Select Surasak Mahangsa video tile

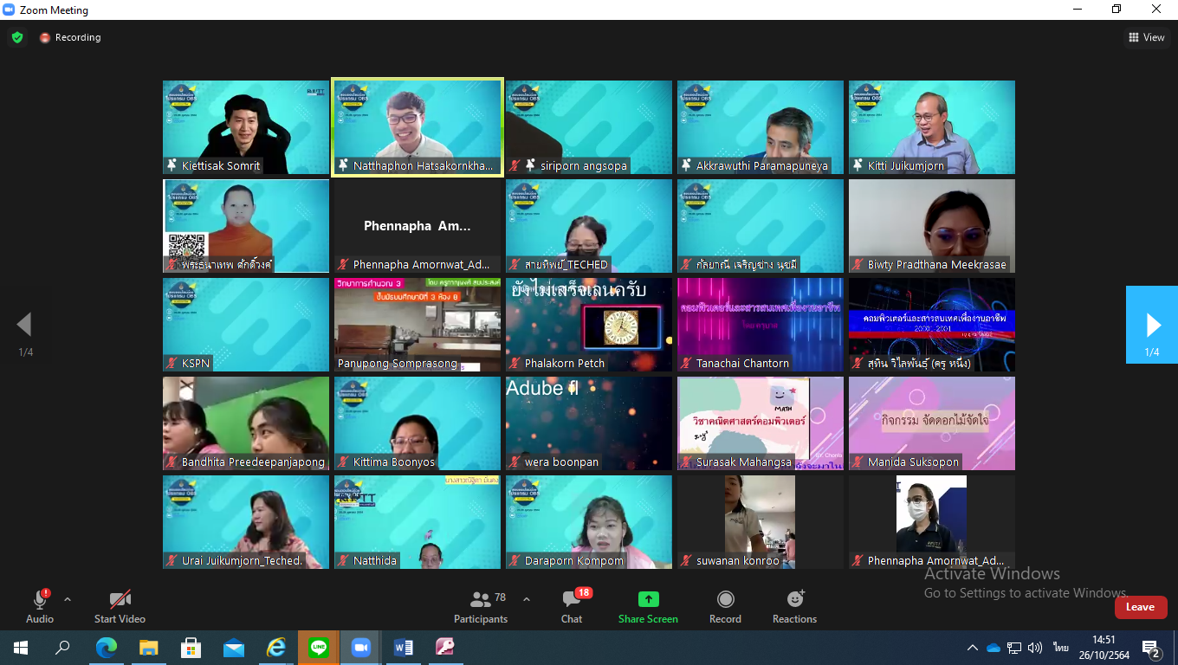coord(761,423)
